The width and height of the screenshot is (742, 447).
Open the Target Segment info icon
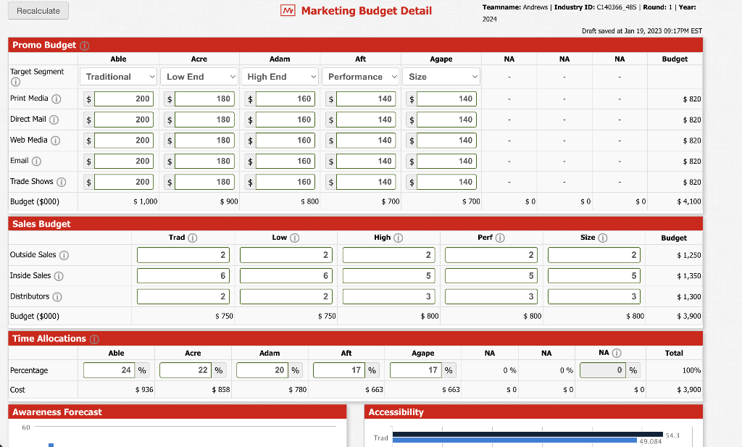tap(15, 82)
